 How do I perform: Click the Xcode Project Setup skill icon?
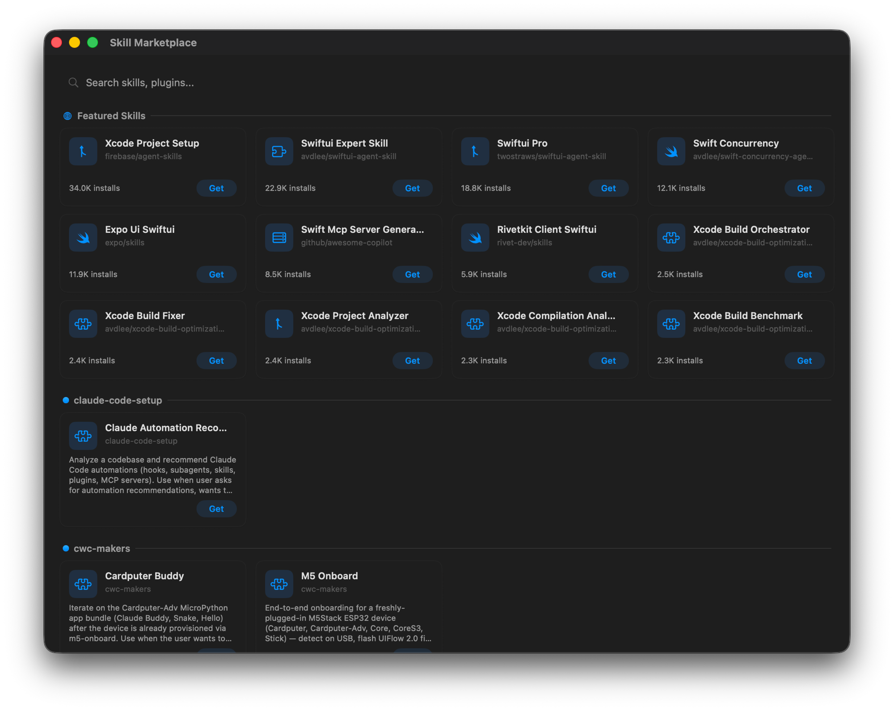[x=83, y=151]
